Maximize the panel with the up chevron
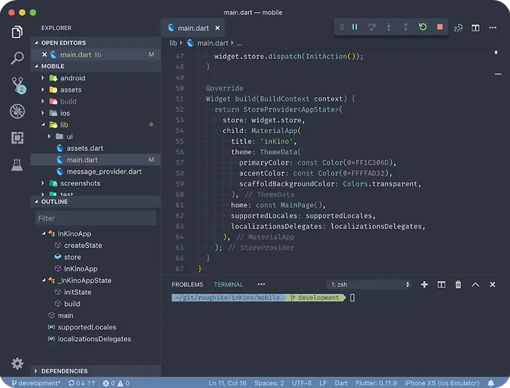Viewport: 510px width, 388px height. [475, 284]
